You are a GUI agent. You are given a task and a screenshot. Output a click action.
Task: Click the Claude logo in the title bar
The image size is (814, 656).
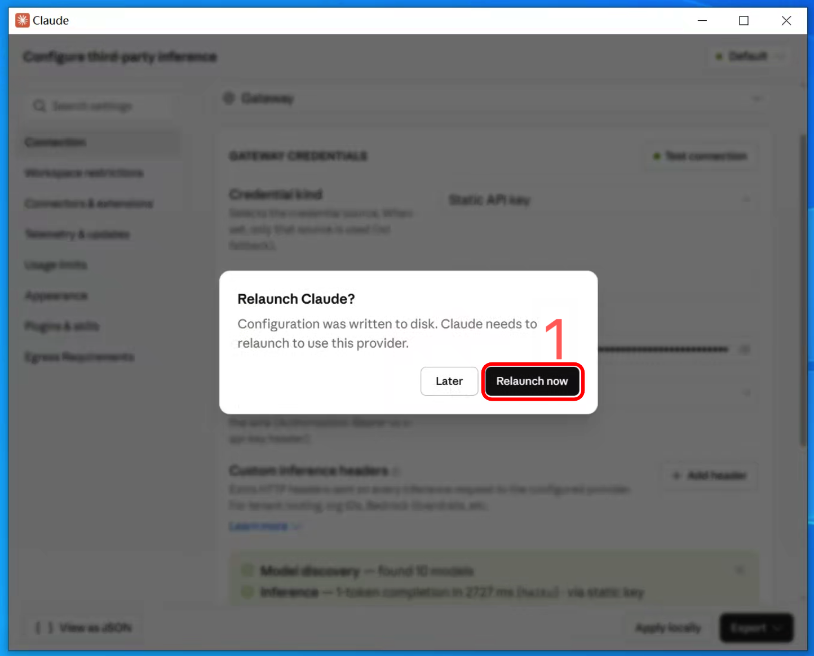pyautogui.click(x=23, y=20)
